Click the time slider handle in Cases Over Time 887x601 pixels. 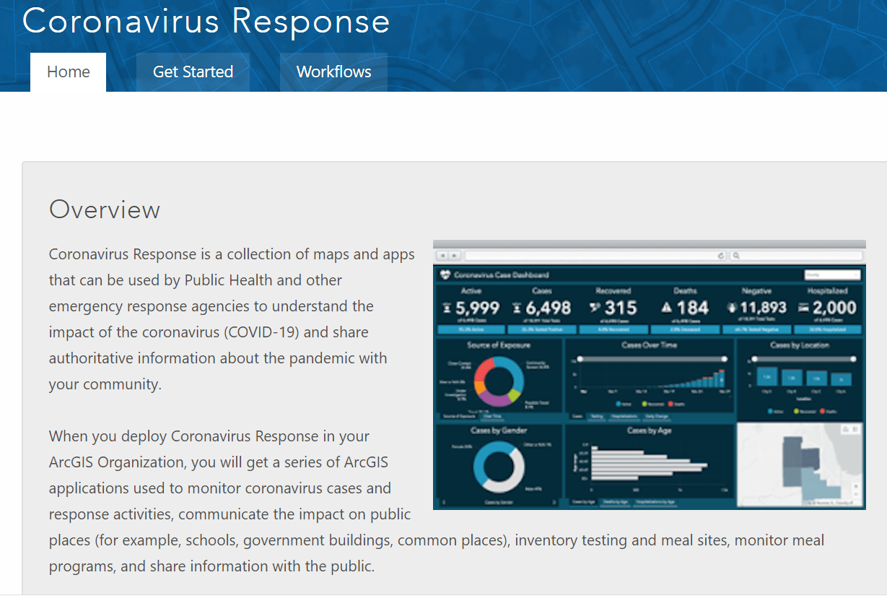click(x=580, y=359)
